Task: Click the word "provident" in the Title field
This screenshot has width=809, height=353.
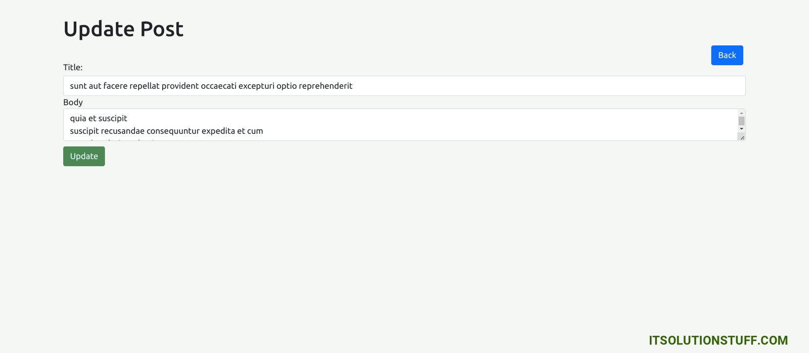Action: (x=180, y=86)
